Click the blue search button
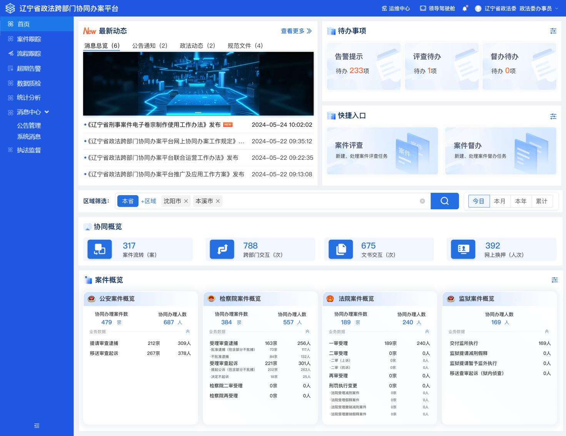The image size is (566, 436). (x=444, y=201)
